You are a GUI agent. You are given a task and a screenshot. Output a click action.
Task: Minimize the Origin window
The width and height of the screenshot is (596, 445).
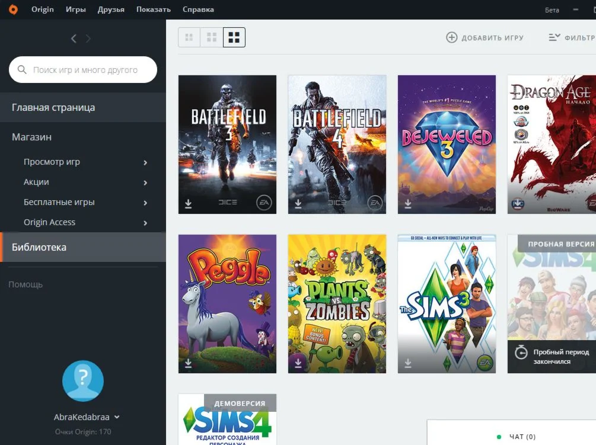click(576, 9)
